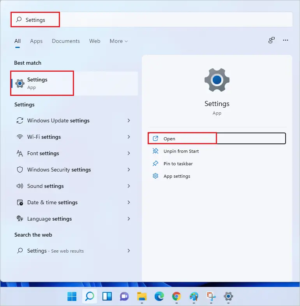Launch Microsoft Edge from the taskbar
Image resolution: width=300 pixels, height=306 pixels.
159,296
